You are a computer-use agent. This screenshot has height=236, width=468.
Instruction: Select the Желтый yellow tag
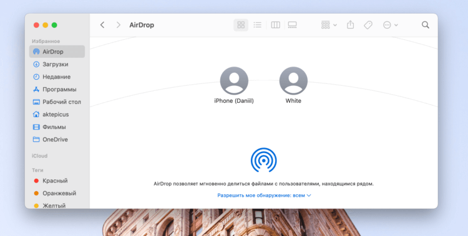pos(57,205)
